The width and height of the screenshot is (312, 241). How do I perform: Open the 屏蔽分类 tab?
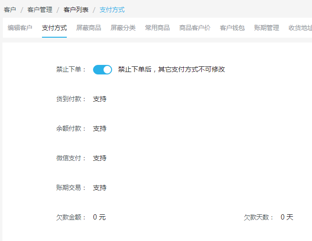pos(123,28)
